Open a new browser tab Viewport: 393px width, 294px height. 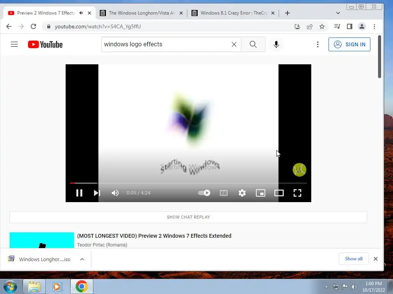287,13
